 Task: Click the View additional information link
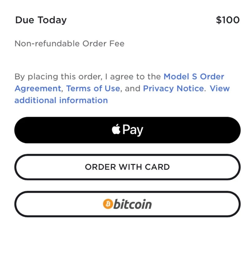[61, 100]
